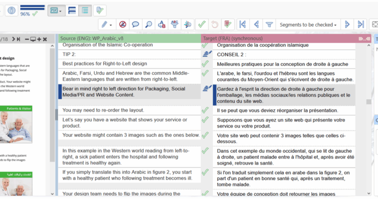This screenshot has width=378, height=199.
Task: Click the segment filter funnel icon
Action: pos(269,24)
